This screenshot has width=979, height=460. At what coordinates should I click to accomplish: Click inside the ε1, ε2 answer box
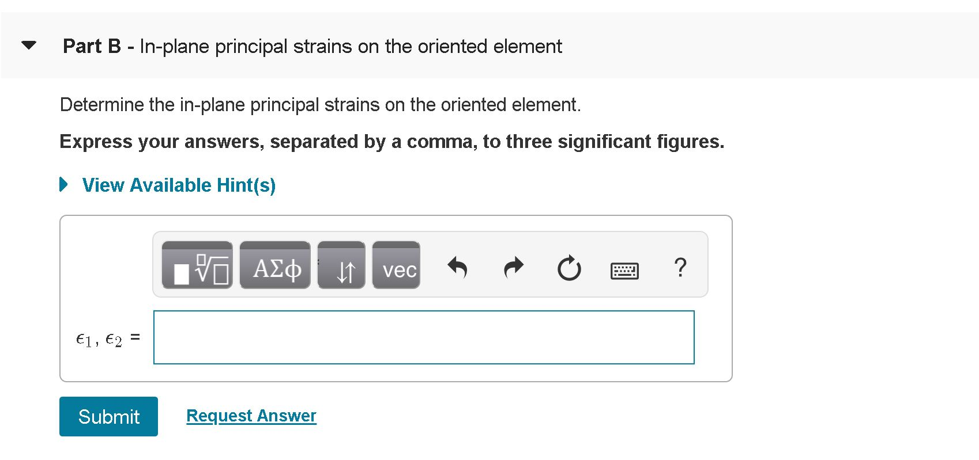point(423,337)
